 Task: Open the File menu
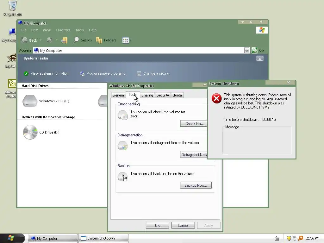click(23, 30)
